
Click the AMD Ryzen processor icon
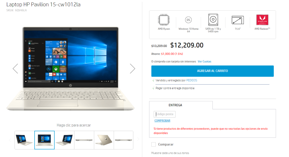click(164, 20)
